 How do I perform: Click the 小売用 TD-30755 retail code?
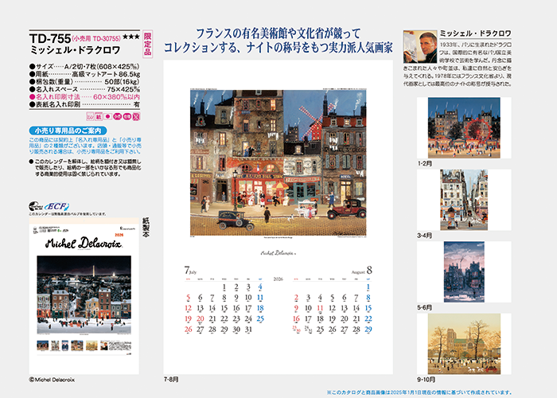tap(96, 38)
